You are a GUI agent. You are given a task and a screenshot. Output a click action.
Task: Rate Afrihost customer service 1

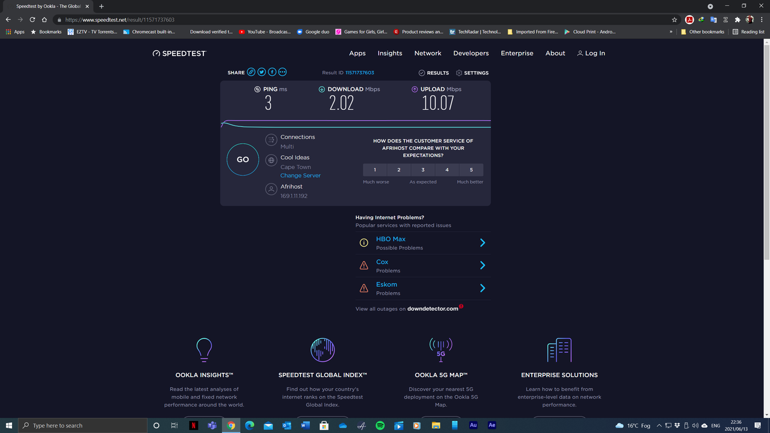375,170
